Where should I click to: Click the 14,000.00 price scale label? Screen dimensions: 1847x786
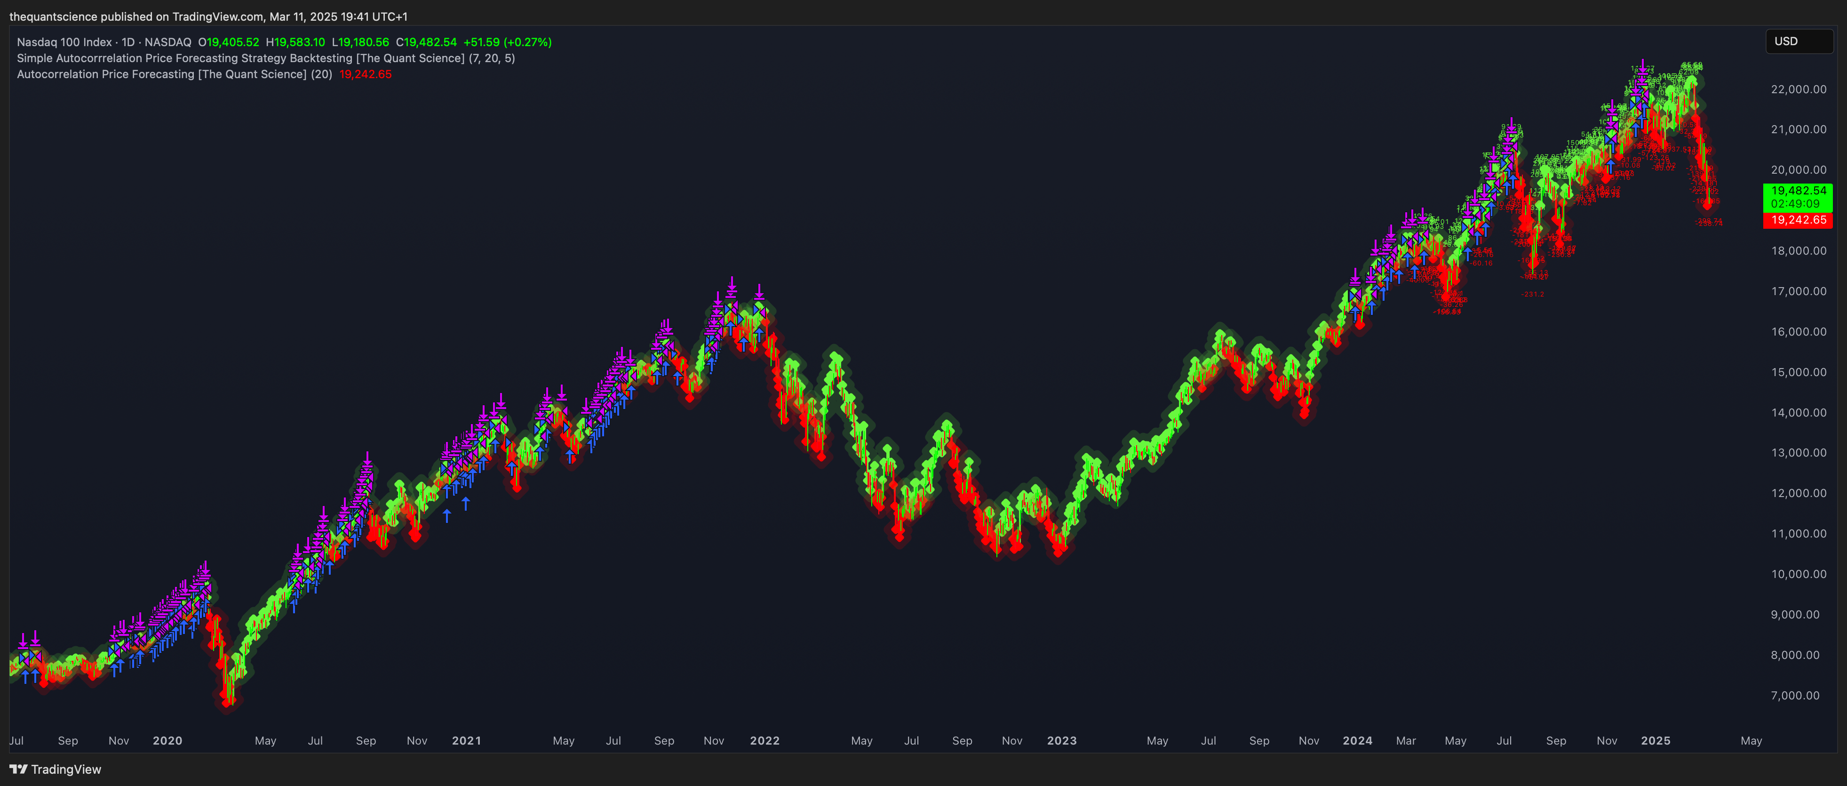point(1798,412)
